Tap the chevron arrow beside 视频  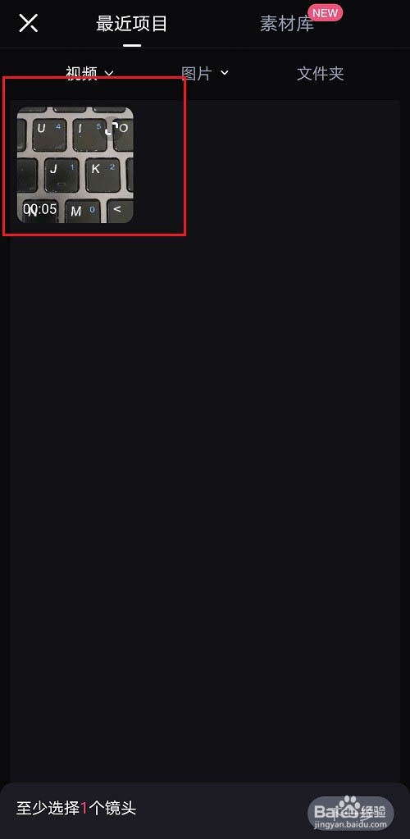click(109, 73)
